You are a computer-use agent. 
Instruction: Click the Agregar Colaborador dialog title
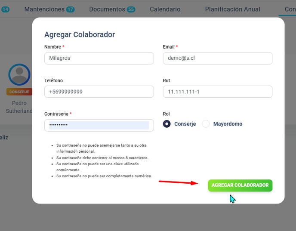[x=80, y=34]
